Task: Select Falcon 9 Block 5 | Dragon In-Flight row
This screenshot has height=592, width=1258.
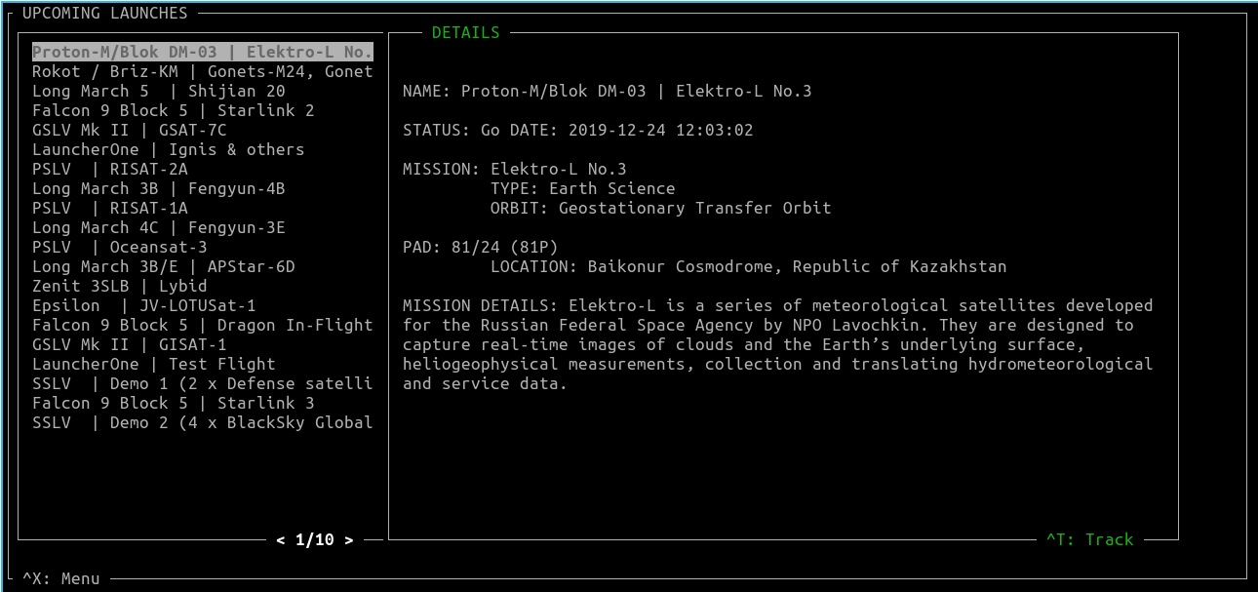Action: click(203, 325)
